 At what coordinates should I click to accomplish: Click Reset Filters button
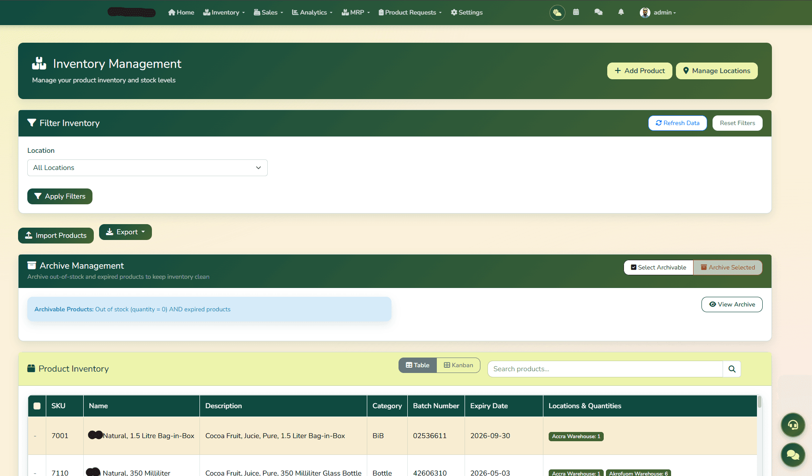tap(738, 123)
